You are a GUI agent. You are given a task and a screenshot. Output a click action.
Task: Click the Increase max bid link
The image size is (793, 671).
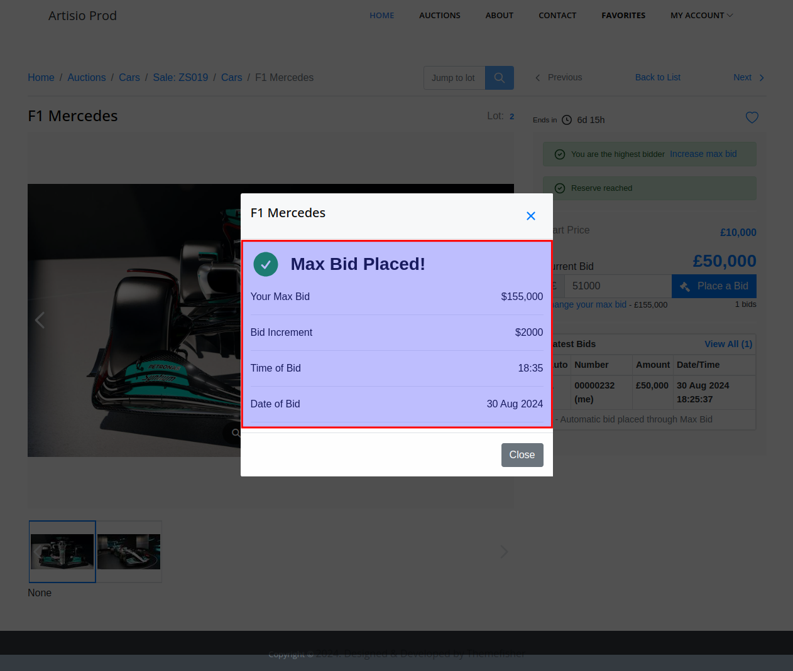pyautogui.click(x=703, y=154)
